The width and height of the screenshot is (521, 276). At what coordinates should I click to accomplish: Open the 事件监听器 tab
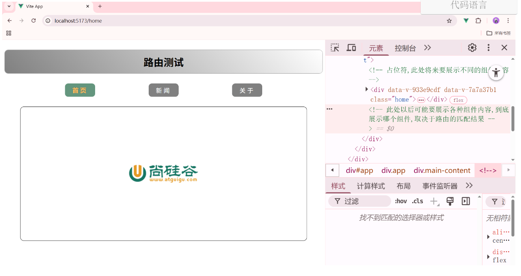[440, 186]
